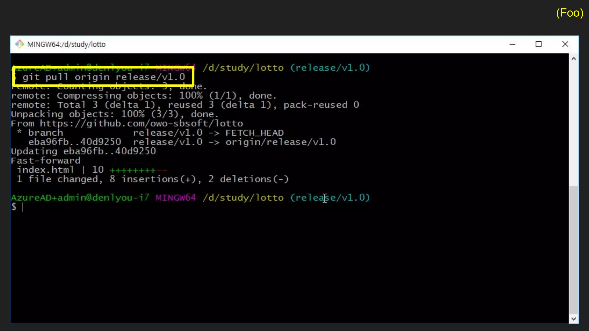Image resolution: width=589 pixels, height=331 pixels.
Task: Click the AzureAD+admin@denlyou-i7 username in prompt
Action: (x=80, y=198)
